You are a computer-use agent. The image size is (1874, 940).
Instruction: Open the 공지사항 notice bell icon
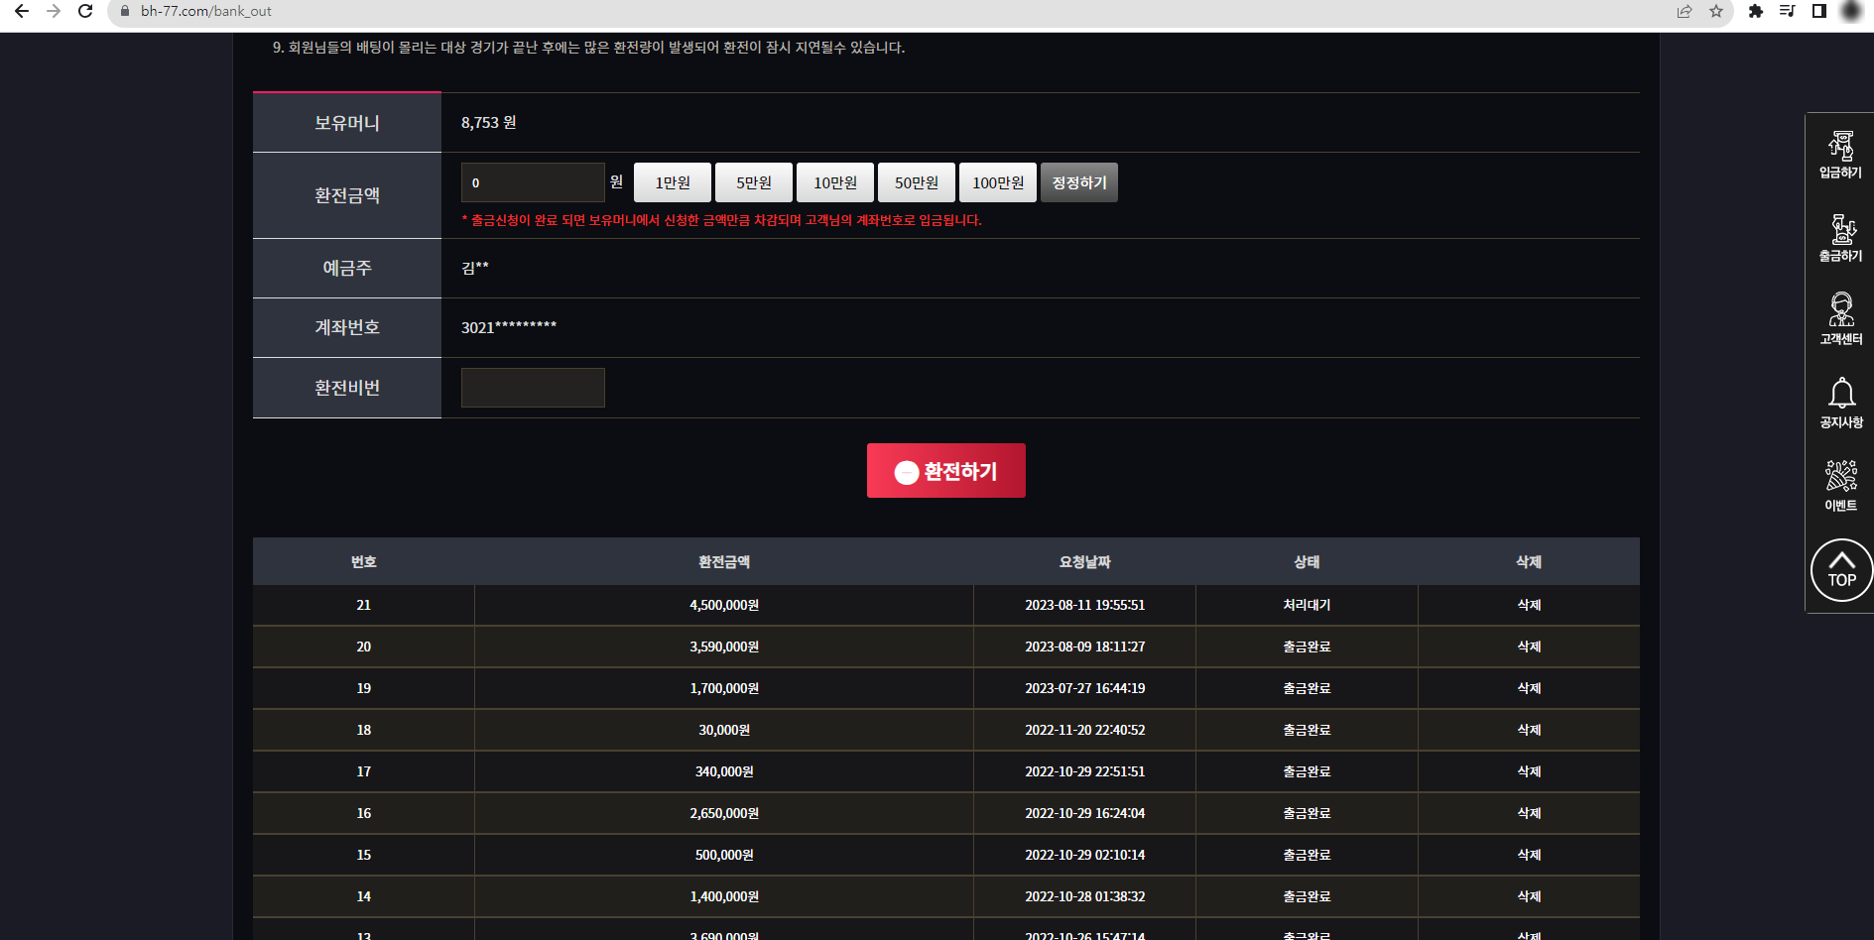click(1841, 403)
